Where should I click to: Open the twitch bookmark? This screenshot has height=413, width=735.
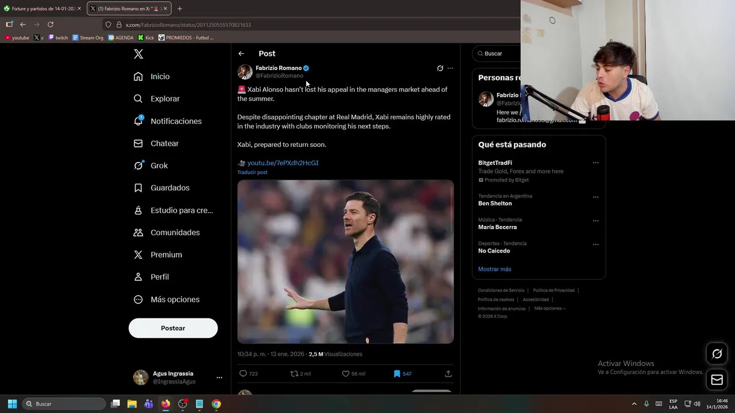pos(58,38)
